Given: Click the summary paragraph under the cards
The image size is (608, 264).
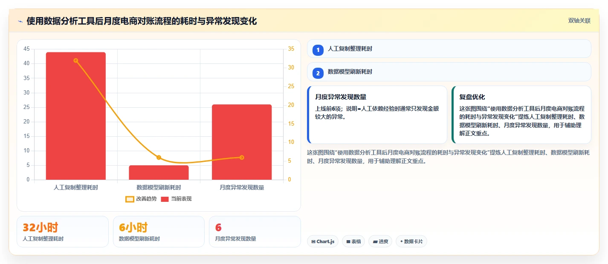Looking at the screenshot, I should click(x=448, y=157).
